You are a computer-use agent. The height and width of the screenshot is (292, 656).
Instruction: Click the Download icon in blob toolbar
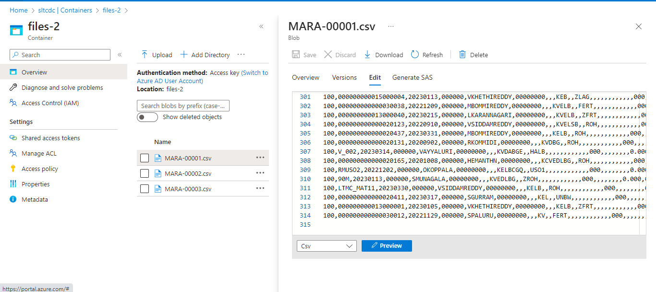coord(367,55)
